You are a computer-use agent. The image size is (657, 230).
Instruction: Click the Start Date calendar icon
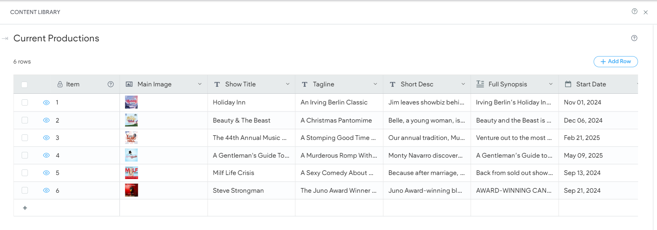coord(568,84)
